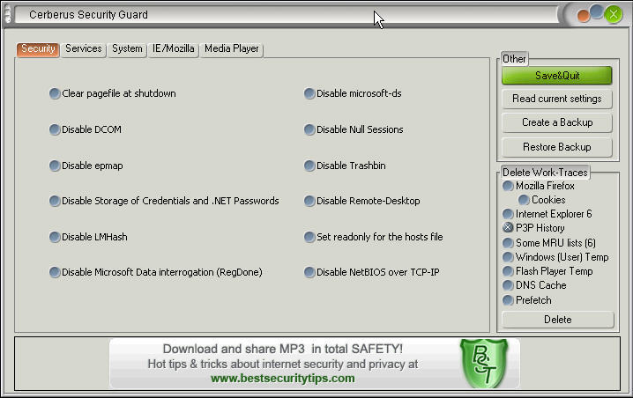Image resolution: width=633 pixels, height=398 pixels.
Task: Click the Save&Quit button
Action: pyautogui.click(x=557, y=76)
